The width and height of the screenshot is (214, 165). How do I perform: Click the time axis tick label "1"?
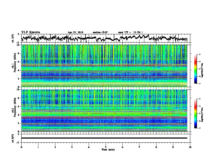coord(38,147)
